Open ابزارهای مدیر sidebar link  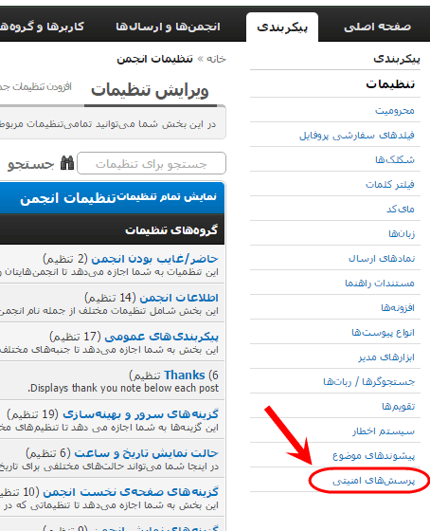click(386, 357)
